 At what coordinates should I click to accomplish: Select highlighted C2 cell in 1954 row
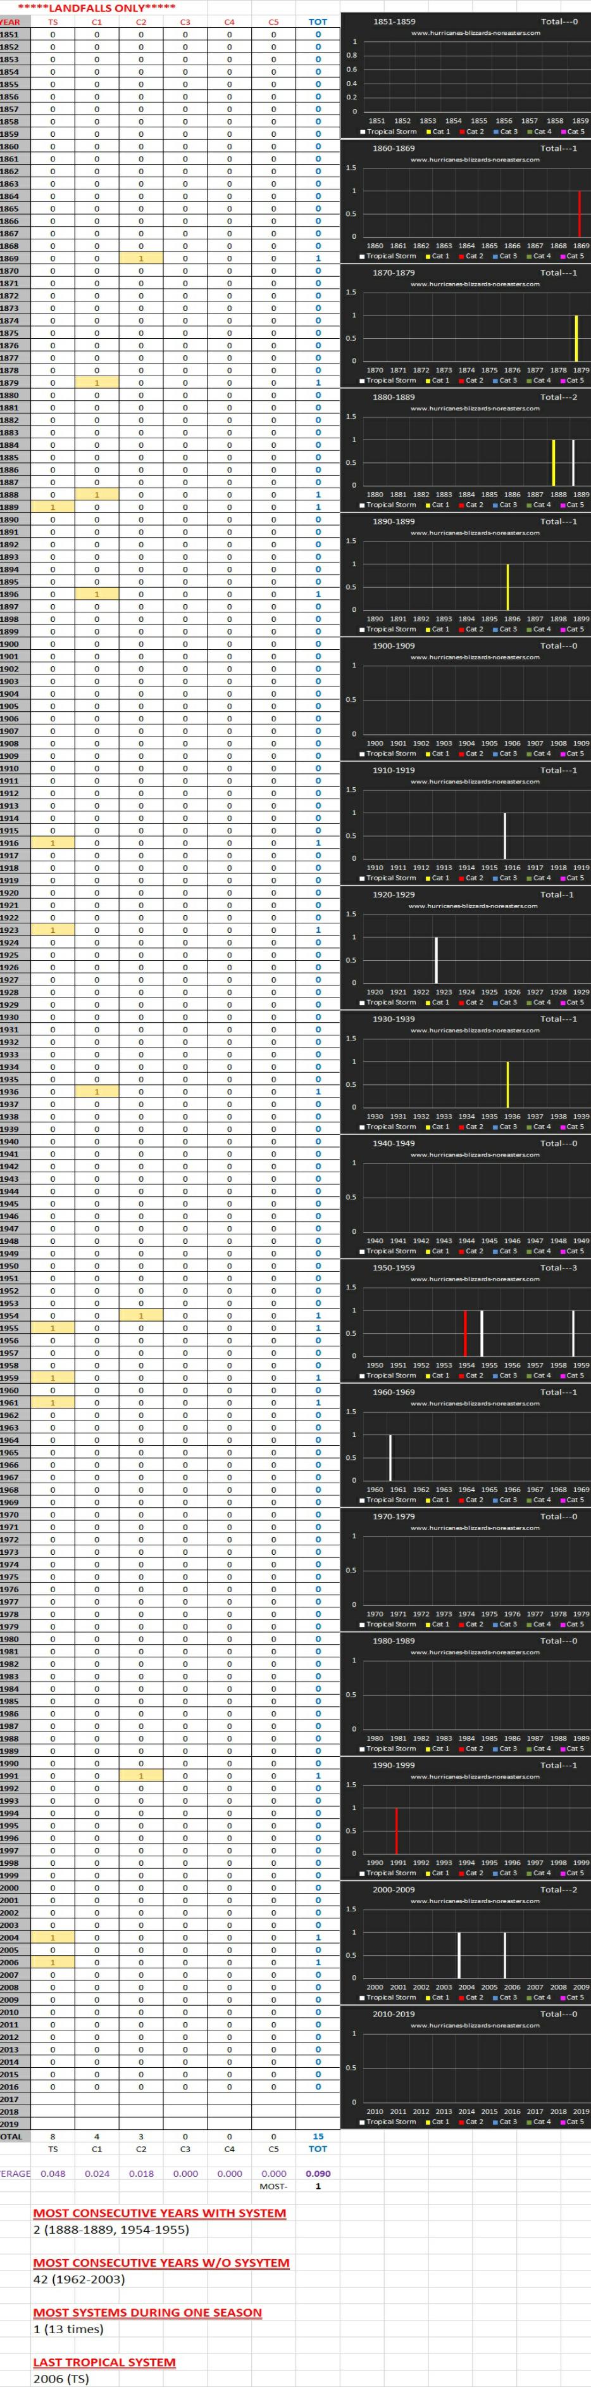click(141, 1316)
